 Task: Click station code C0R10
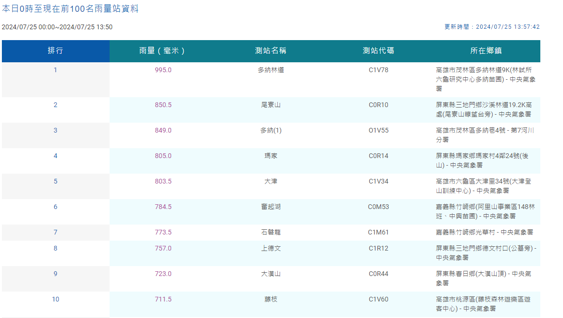tap(379, 105)
